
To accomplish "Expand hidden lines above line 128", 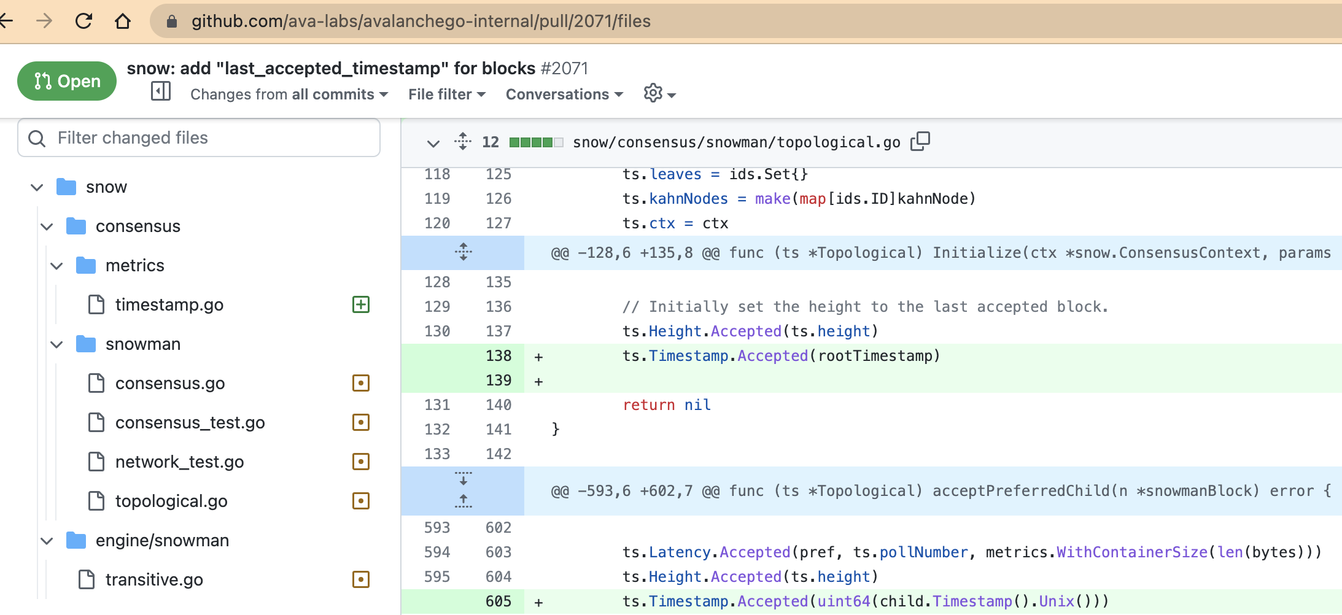I will click(463, 252).
